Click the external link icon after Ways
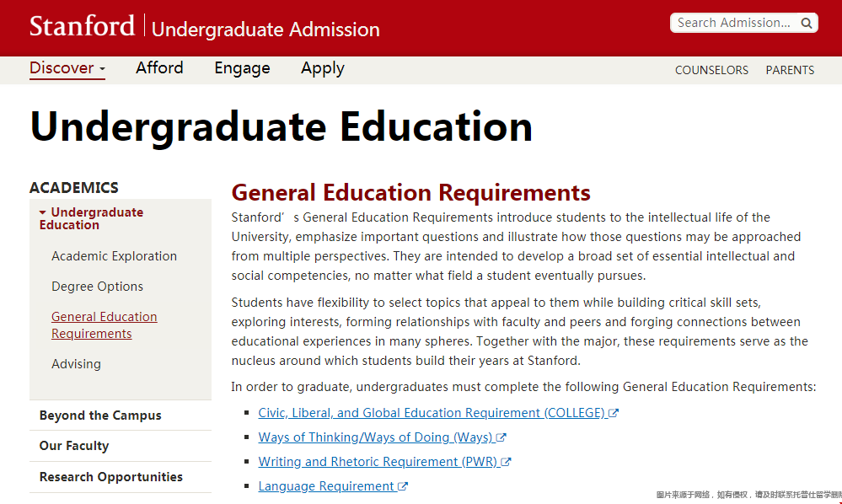 (x=501, y=437)
